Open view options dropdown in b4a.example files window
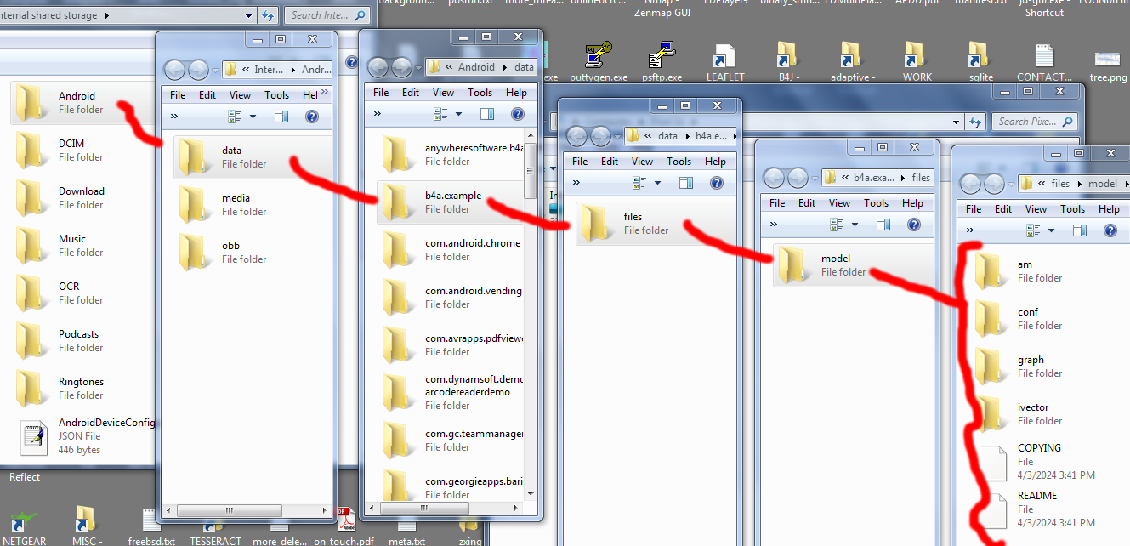 855,225
